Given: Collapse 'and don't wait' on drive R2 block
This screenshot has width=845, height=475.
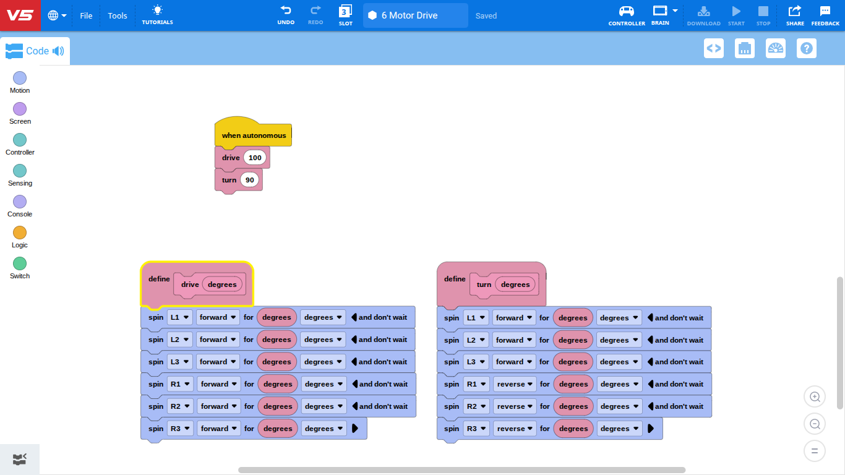Looking at the screenshot, I should pyautogui.click(x=355, y=406).
